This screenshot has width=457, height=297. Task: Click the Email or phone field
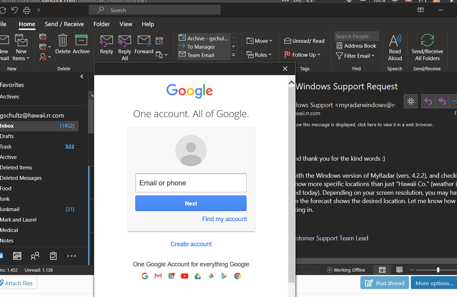click(191, 183)
